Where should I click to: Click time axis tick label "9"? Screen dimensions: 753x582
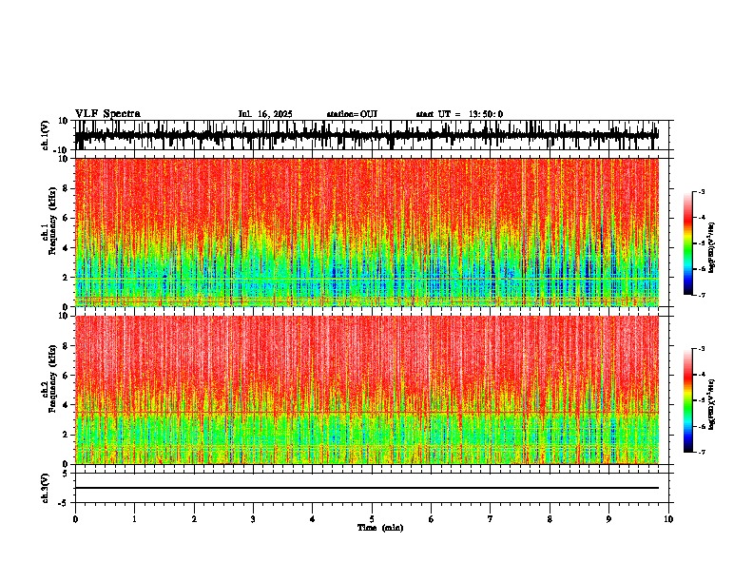[608, 519]
